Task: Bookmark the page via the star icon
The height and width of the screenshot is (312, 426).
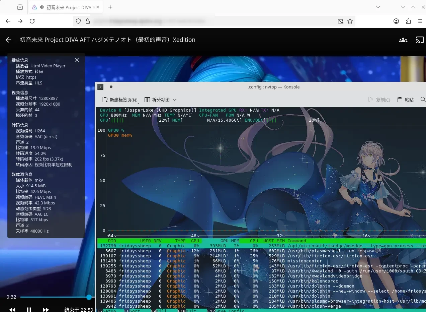Action: [x=350, y=21]
